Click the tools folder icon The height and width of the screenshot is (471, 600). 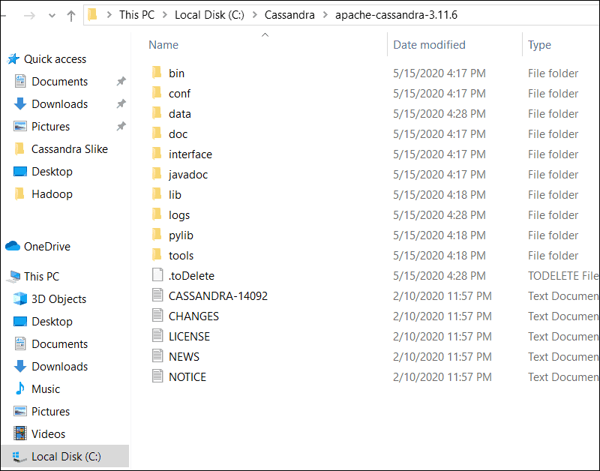pos(157,255)
